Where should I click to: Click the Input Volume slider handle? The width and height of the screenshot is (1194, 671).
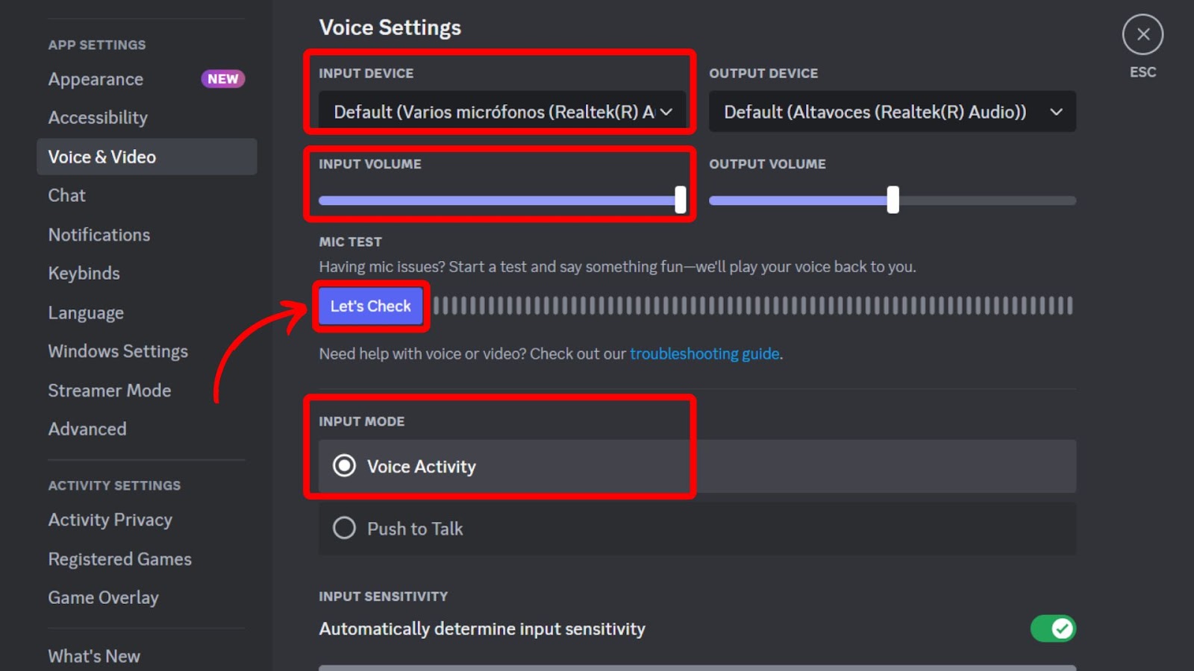point(680,200)
